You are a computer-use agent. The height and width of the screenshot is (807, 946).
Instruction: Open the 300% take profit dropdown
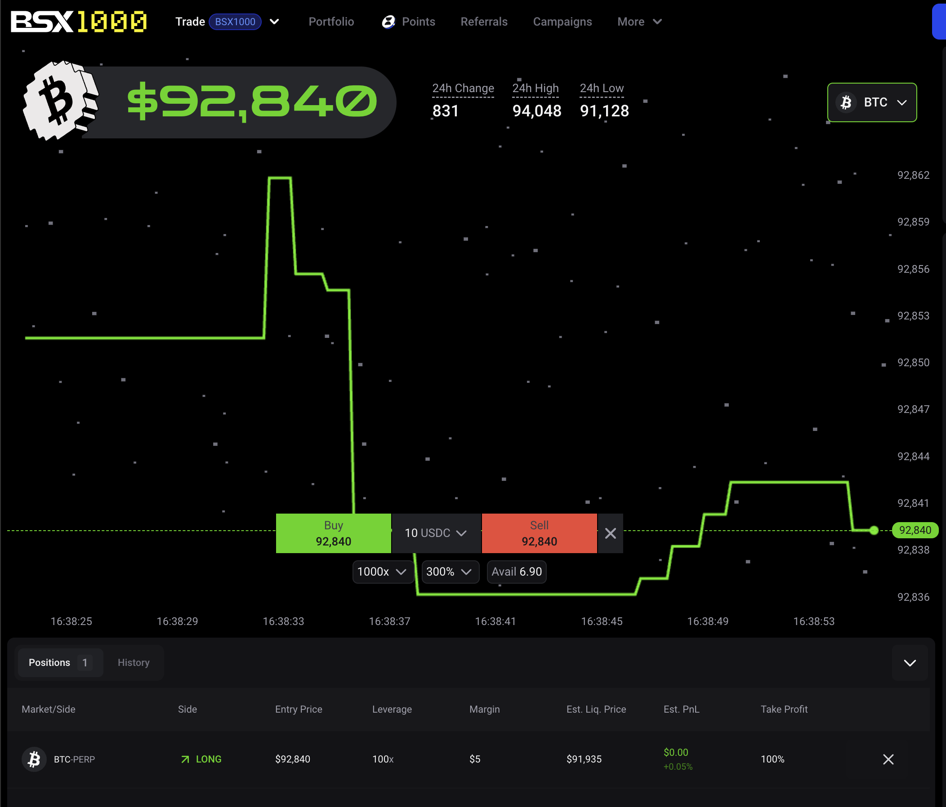[x=449, y=572]
